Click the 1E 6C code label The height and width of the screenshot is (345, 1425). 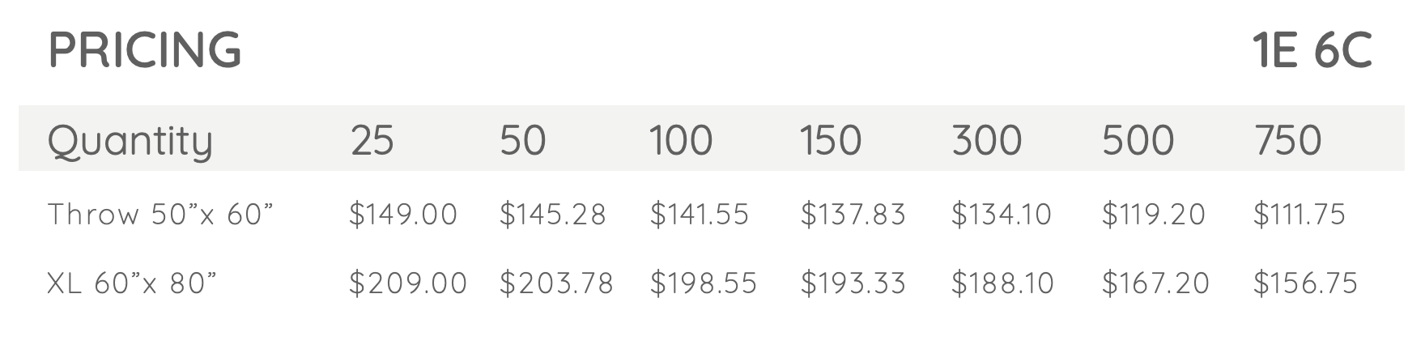click(1312, 49)
